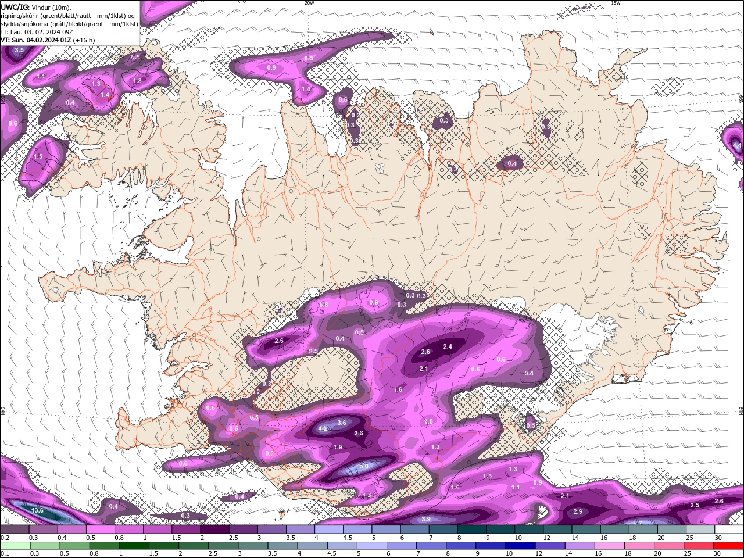Click the 3.6 precipitation value on the map
The height and width of the screenshot is (558, 744).
click(342, 423)
